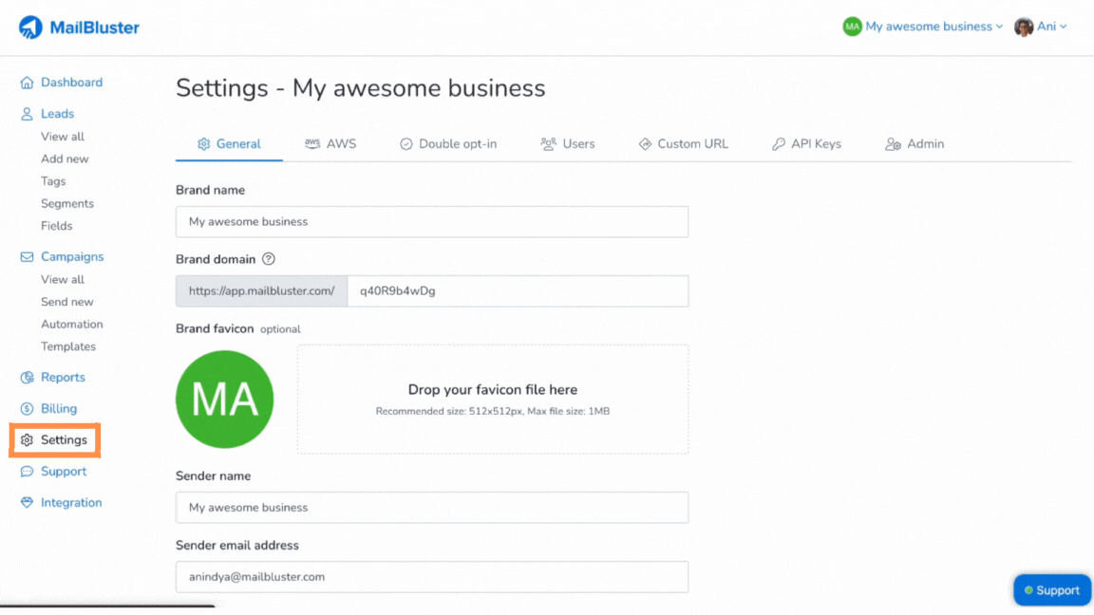
Task: Switch to the AWS settings tab
Action: pyautogui.click(x=330, y=143)
